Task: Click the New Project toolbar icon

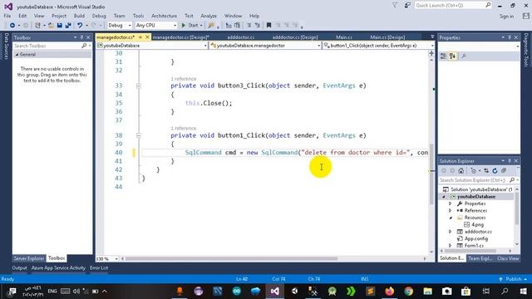Action: (x=37, y=26)
